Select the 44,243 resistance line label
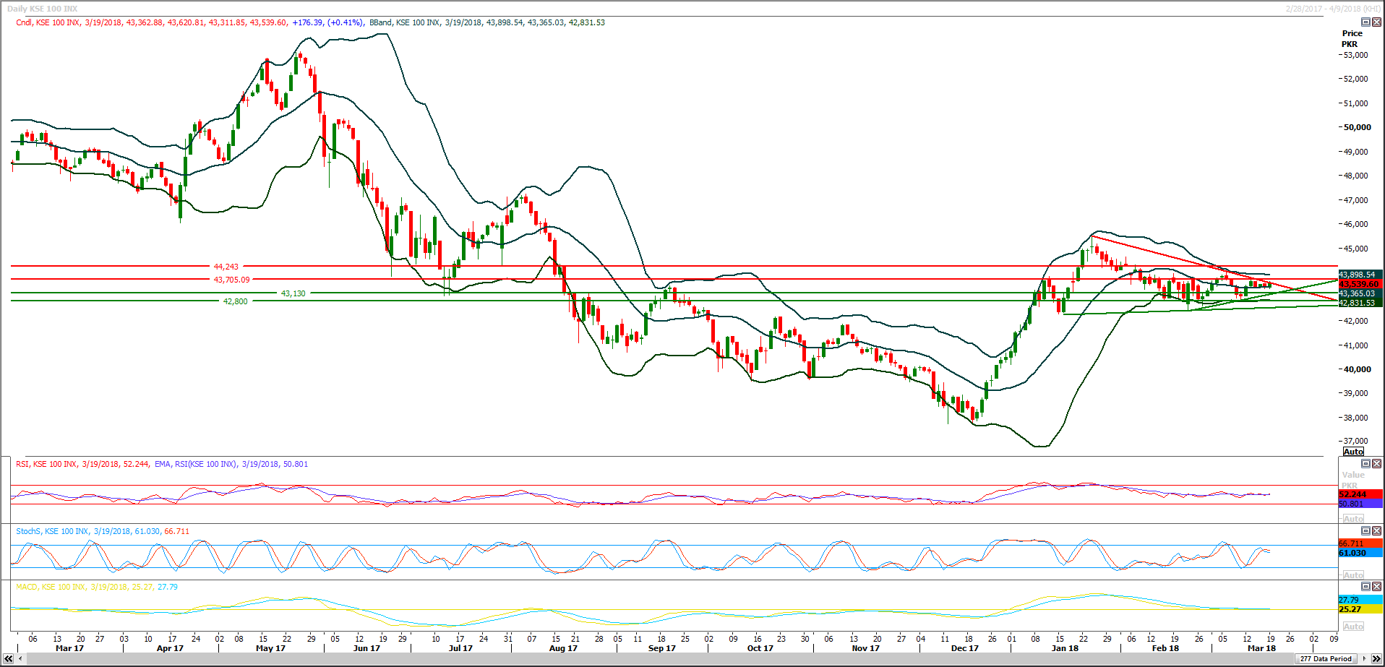This screenshot has height=667, width=1385. 226,267
